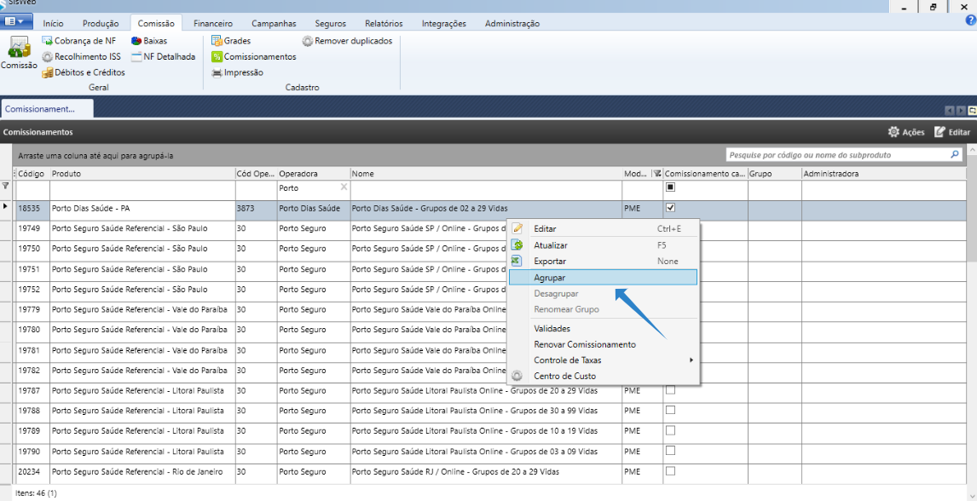Click the Editar context menu icon
Screen dimensions: 977x501
coord(517,229)
